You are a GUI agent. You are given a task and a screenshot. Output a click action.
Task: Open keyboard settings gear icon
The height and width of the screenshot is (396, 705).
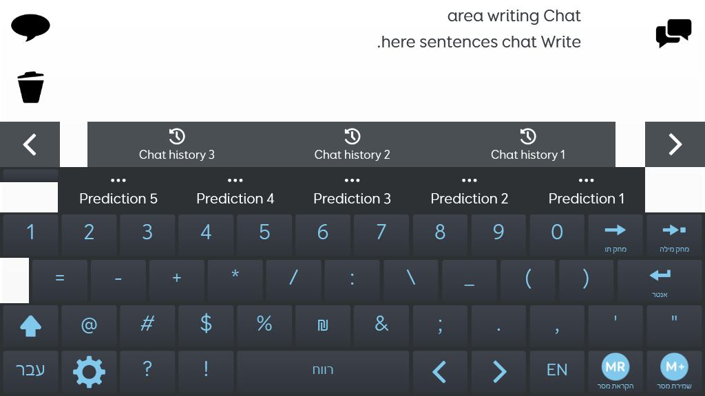(89, 372)
